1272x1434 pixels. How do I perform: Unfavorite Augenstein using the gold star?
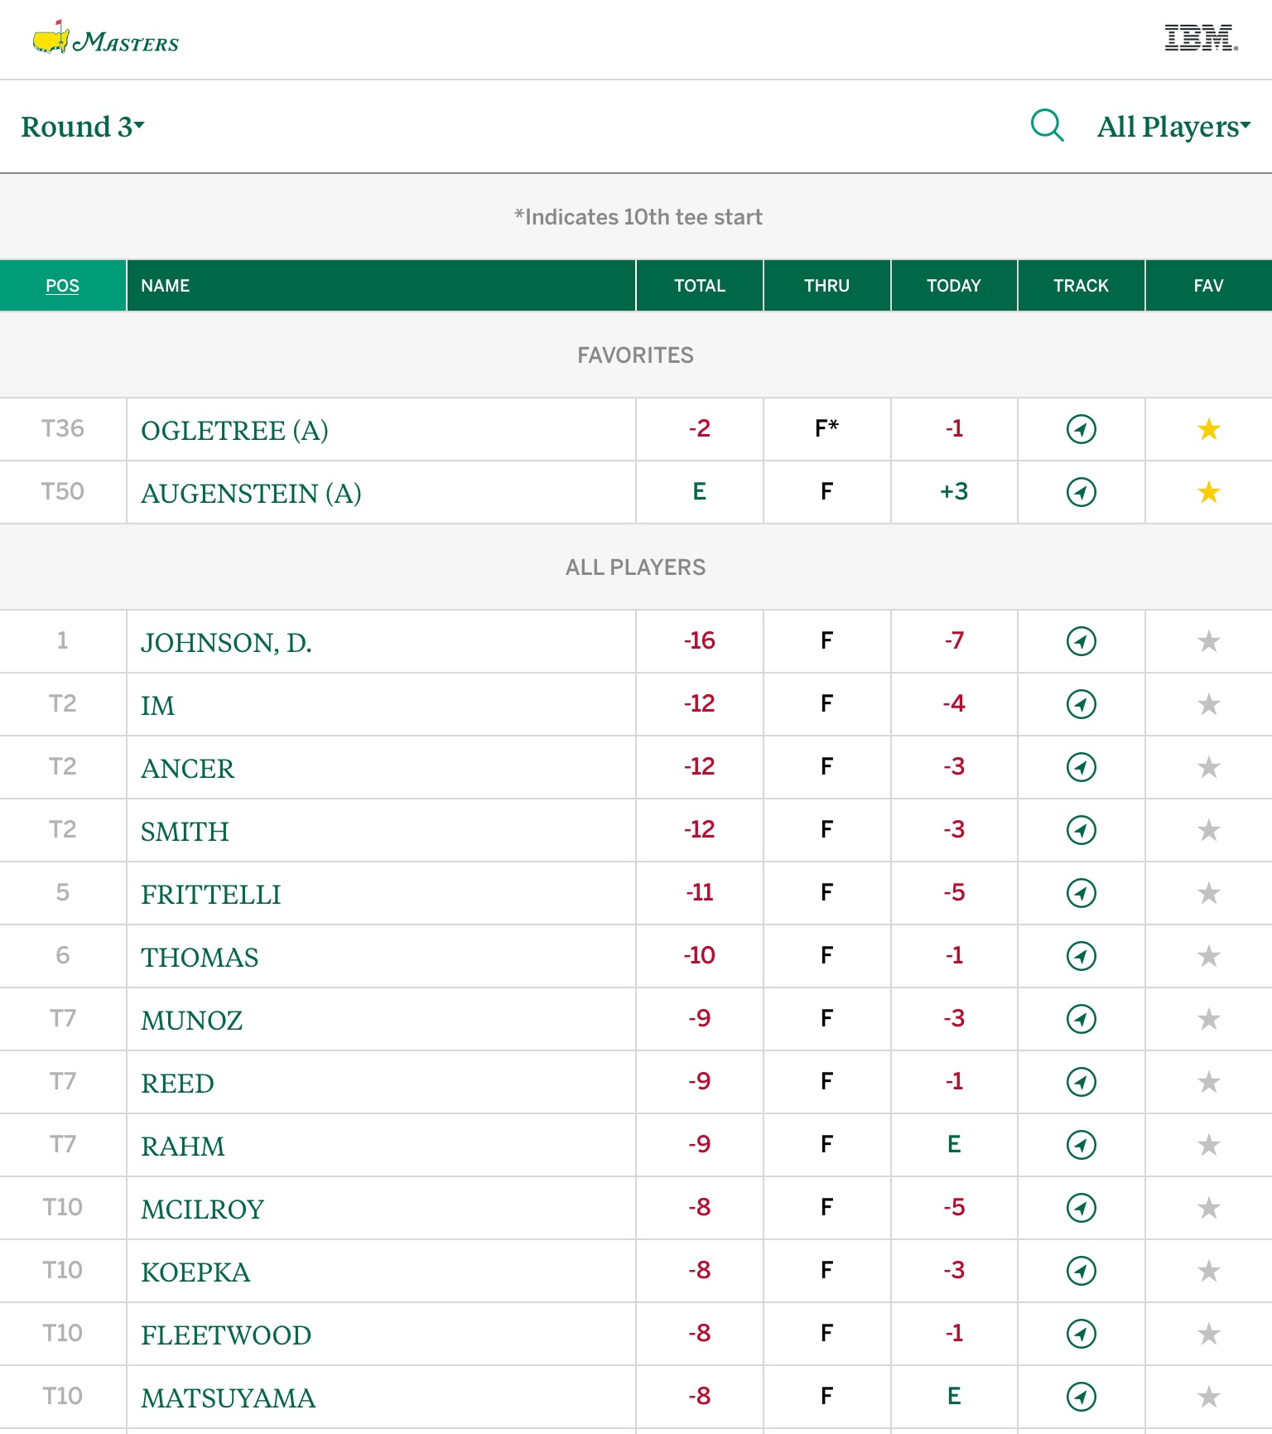click(x=1208, y=492)
